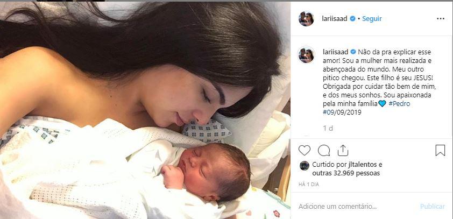The width and height of the screenshot is (453, 219).
Task: Share the post using the share icon
Action: (x=343, y=151)
